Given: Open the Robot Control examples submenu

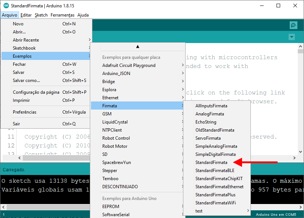Looking at the screenshot, I should (x=138, y=138).
